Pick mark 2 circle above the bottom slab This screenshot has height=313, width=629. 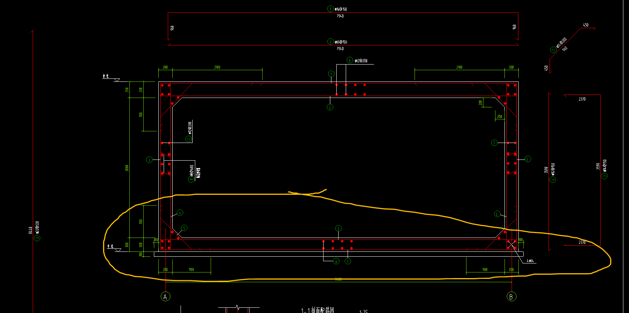(x=338, y=229)
